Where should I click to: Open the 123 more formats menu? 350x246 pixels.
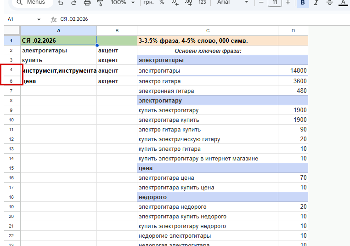click(202, 3)
